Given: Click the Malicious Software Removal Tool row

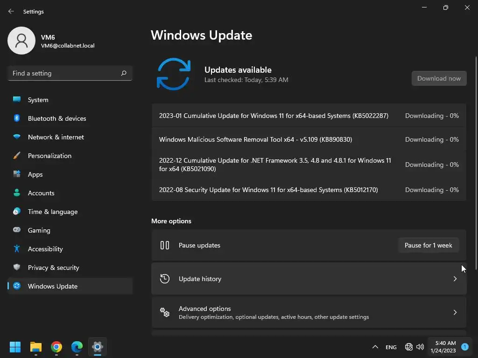Looking at the screenshot, I should pyautogui.click(x=309, y=139).
